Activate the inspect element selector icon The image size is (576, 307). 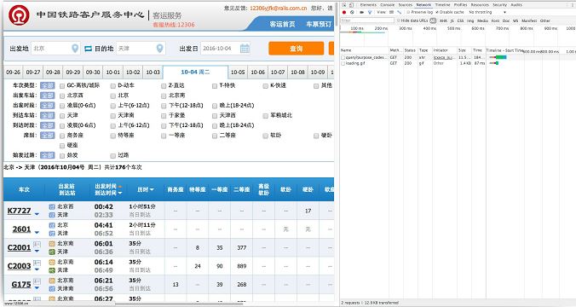click(344, 5)
